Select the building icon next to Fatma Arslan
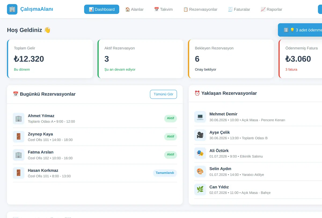The image size is (322, 218). pyautogui.click(x=19, y=155)
